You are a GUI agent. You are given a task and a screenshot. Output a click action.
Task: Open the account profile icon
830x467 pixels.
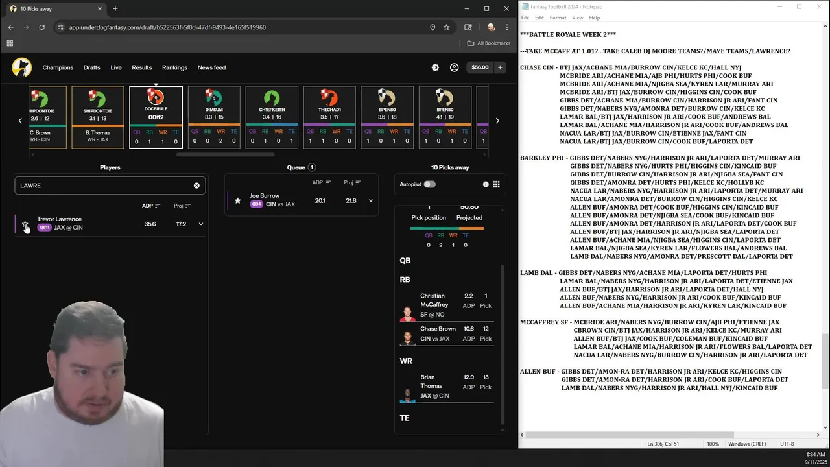click(x=454, y=67)
